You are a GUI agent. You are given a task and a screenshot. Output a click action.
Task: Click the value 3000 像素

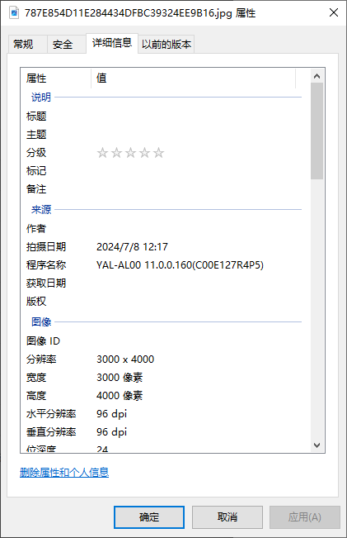coord(120,378)
